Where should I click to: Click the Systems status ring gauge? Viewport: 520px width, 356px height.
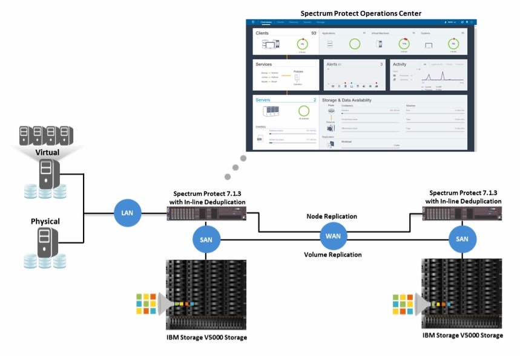pos(453,44)
